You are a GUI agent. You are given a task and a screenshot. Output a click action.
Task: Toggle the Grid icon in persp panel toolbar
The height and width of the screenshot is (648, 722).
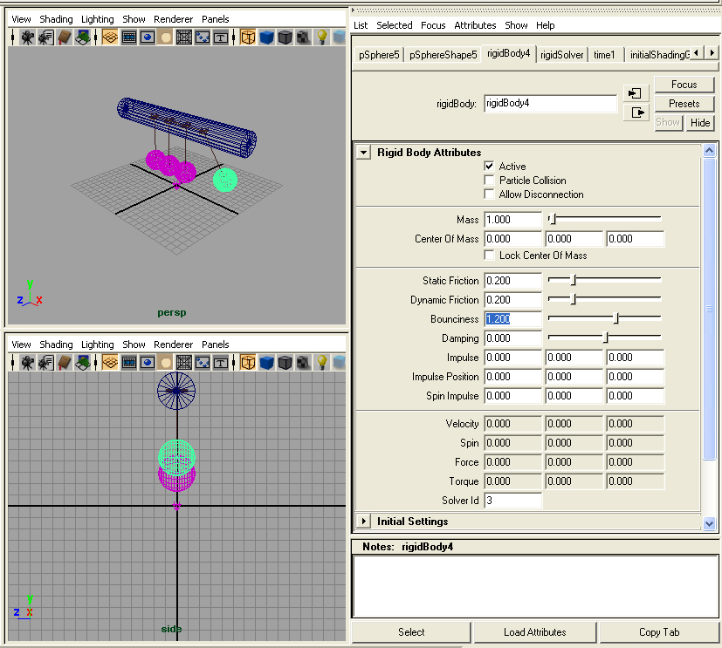click(110, 38)
